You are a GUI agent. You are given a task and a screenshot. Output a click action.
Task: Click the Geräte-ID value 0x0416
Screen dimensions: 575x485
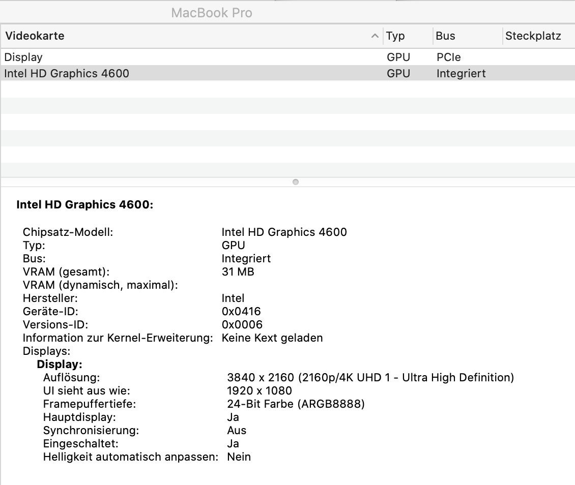tap(241, 312)
